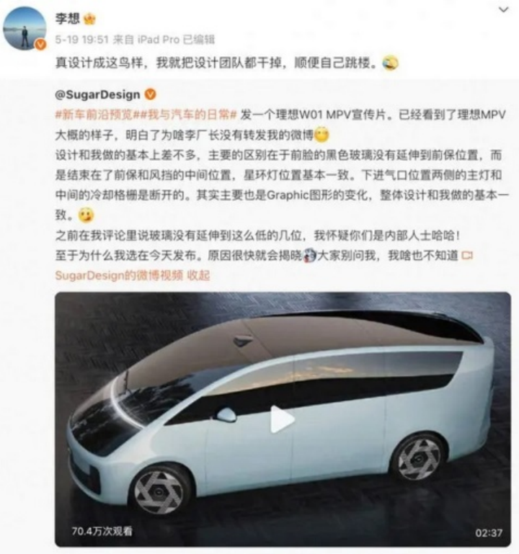Collapse the quoted post with 收起
Screen dimensions: 519x554
click(198, 275)
